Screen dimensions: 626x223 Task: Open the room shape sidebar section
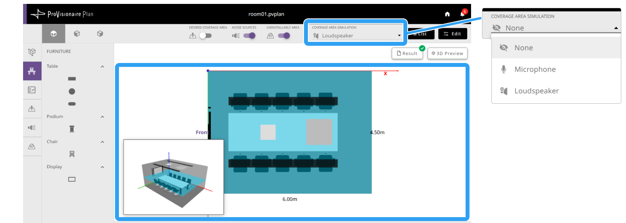32,52
